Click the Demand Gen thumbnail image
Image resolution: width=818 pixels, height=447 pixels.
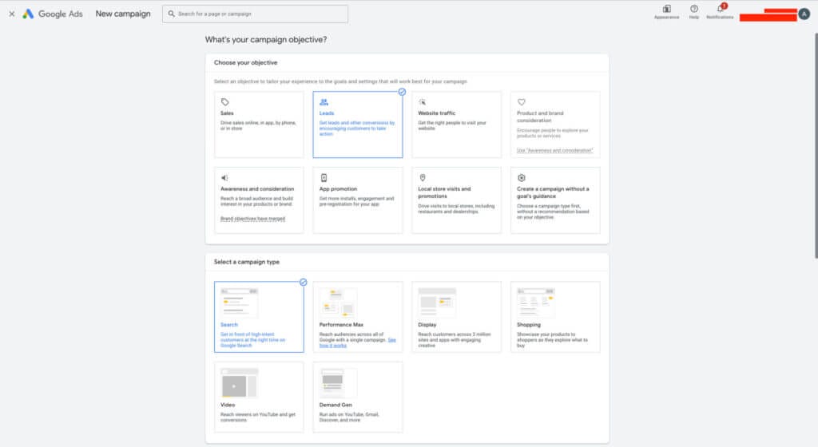(x=338, y=383)
